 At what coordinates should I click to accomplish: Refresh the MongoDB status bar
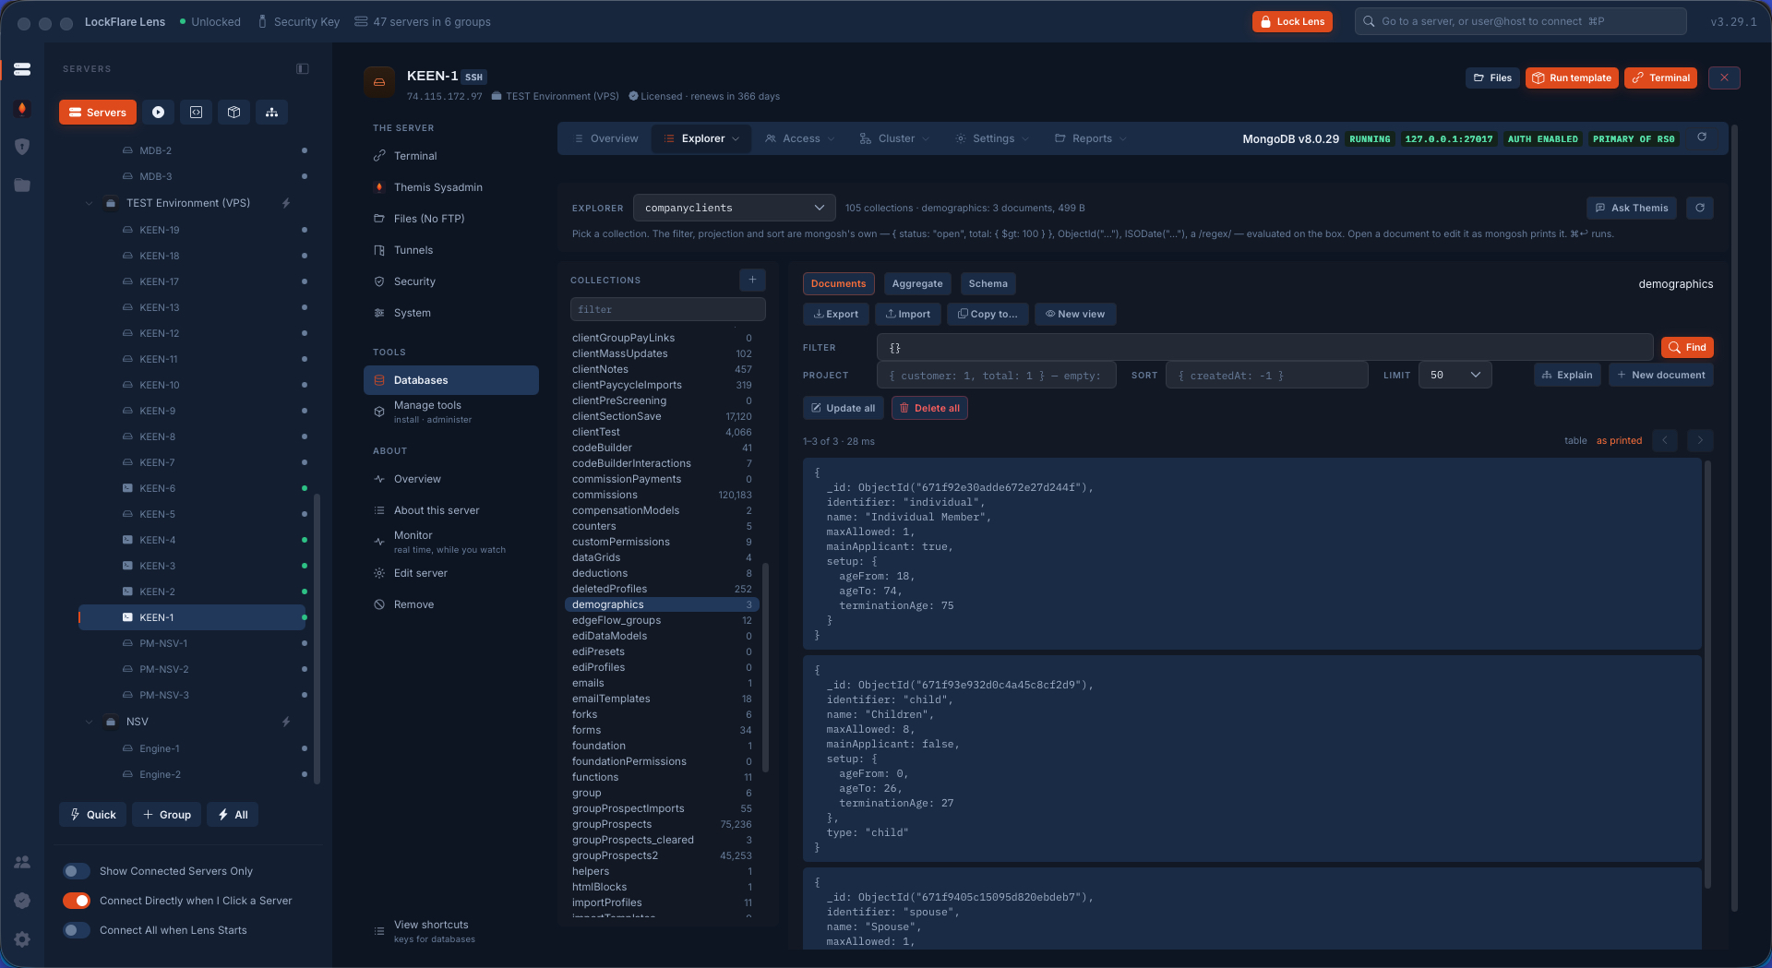1702,137
